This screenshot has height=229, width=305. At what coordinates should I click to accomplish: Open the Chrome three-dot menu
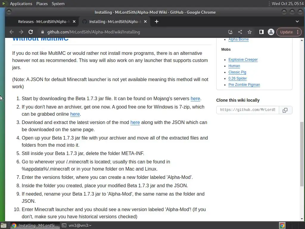click(298, 32)
